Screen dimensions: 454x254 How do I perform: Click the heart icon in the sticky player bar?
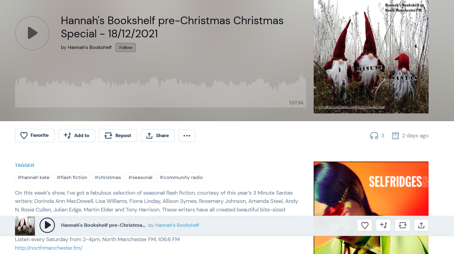coord(365,225)
